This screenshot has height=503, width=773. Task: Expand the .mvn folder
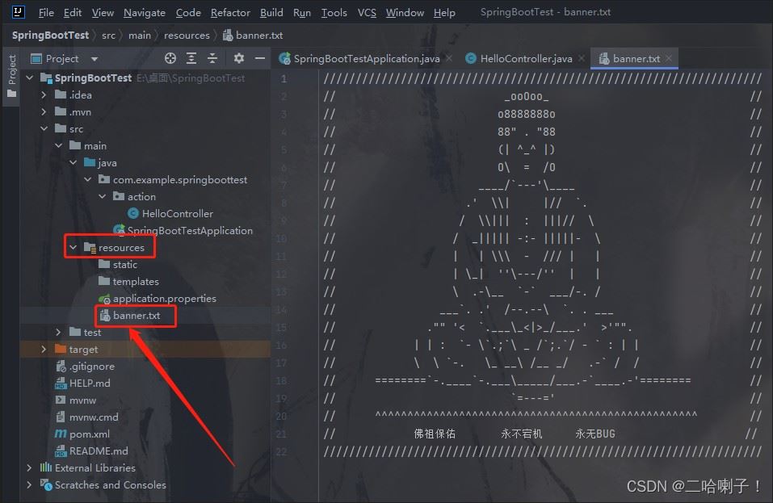[x=44, y=112]
